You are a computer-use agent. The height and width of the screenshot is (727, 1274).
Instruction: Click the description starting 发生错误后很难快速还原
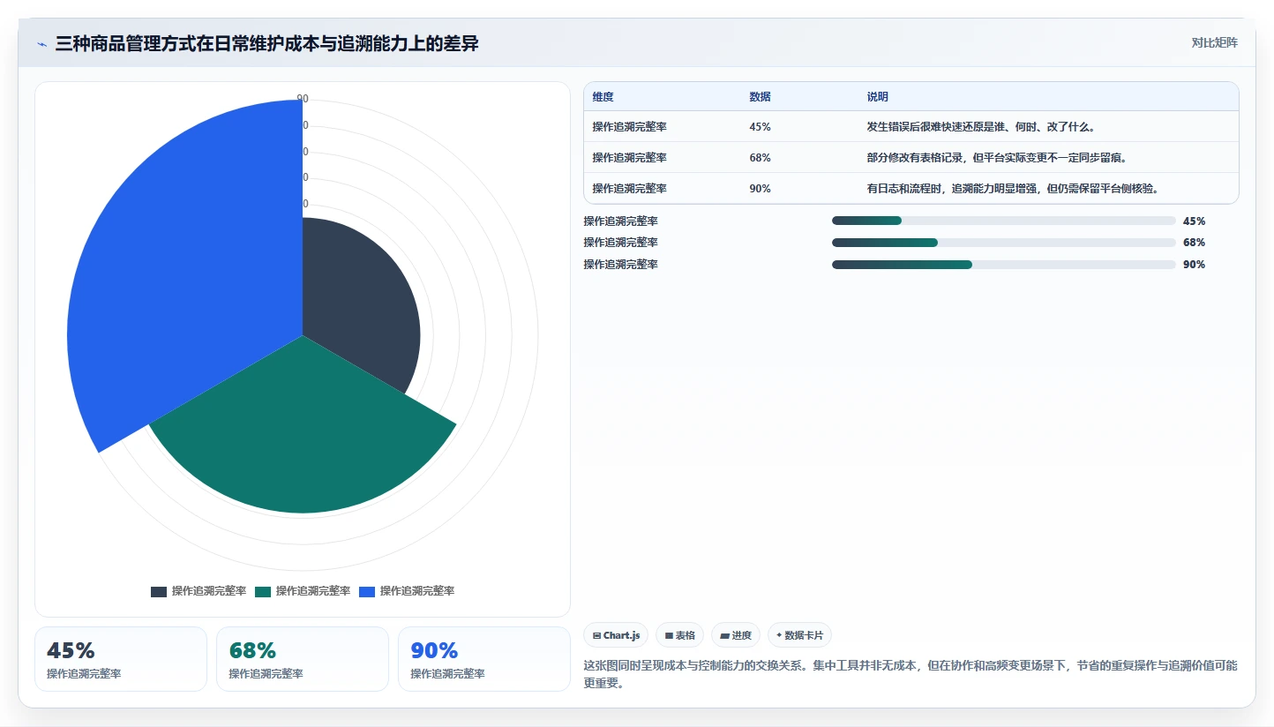pyautogui.click(x=981, y=127)
